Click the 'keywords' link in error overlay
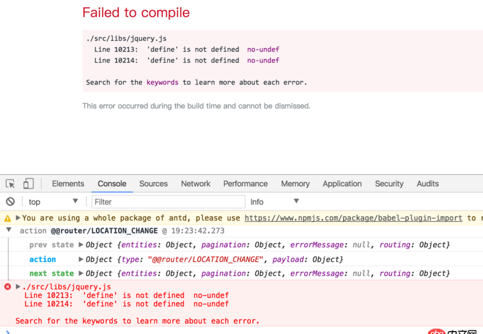483x334 pixels. tap(162, 82)
